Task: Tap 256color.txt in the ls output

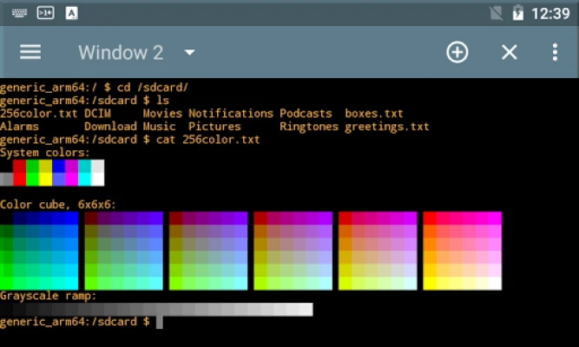Action: (x=39, y=114)
